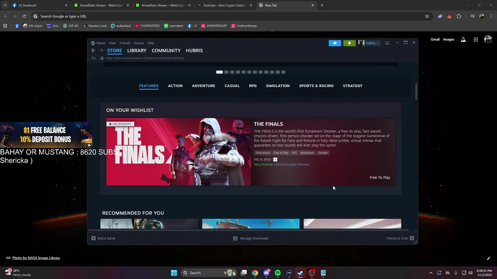This screenshot has height=279, width=497.
Task: Select the first carousel page indicator
Action: 219,72
